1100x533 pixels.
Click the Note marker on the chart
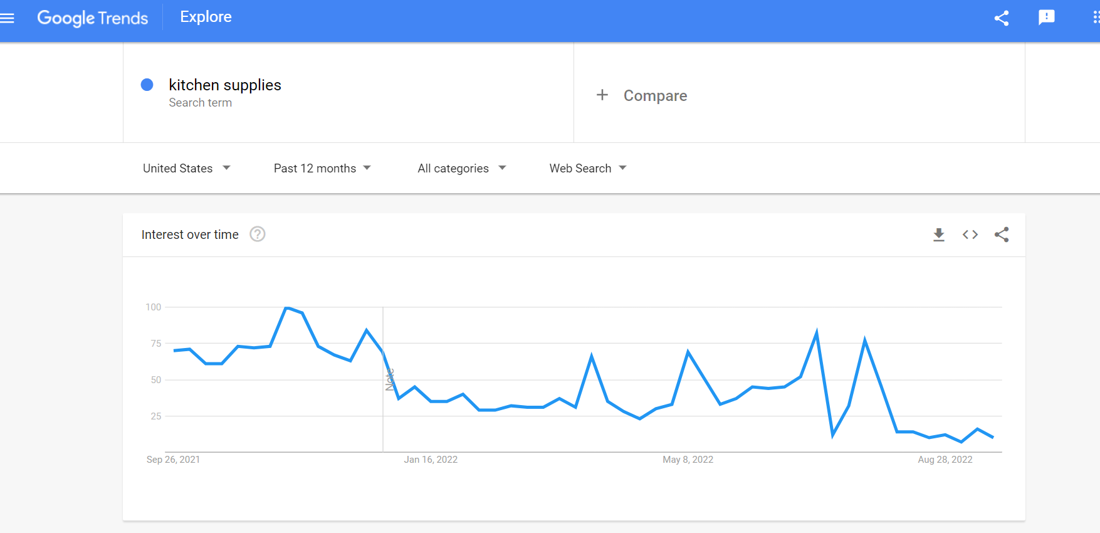(x=389, y=379)
